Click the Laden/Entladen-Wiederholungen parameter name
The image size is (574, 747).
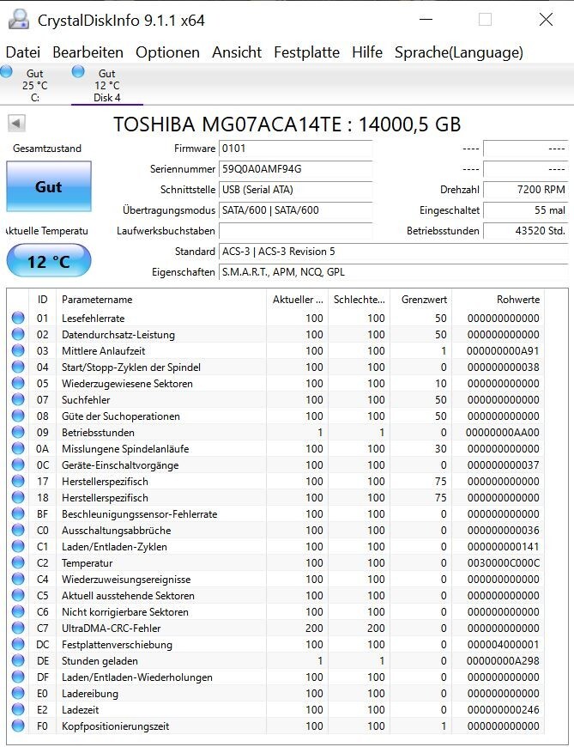point(137,677)
